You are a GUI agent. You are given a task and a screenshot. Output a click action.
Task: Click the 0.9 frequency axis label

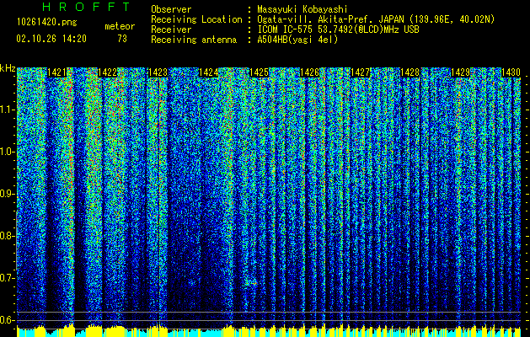8,194
